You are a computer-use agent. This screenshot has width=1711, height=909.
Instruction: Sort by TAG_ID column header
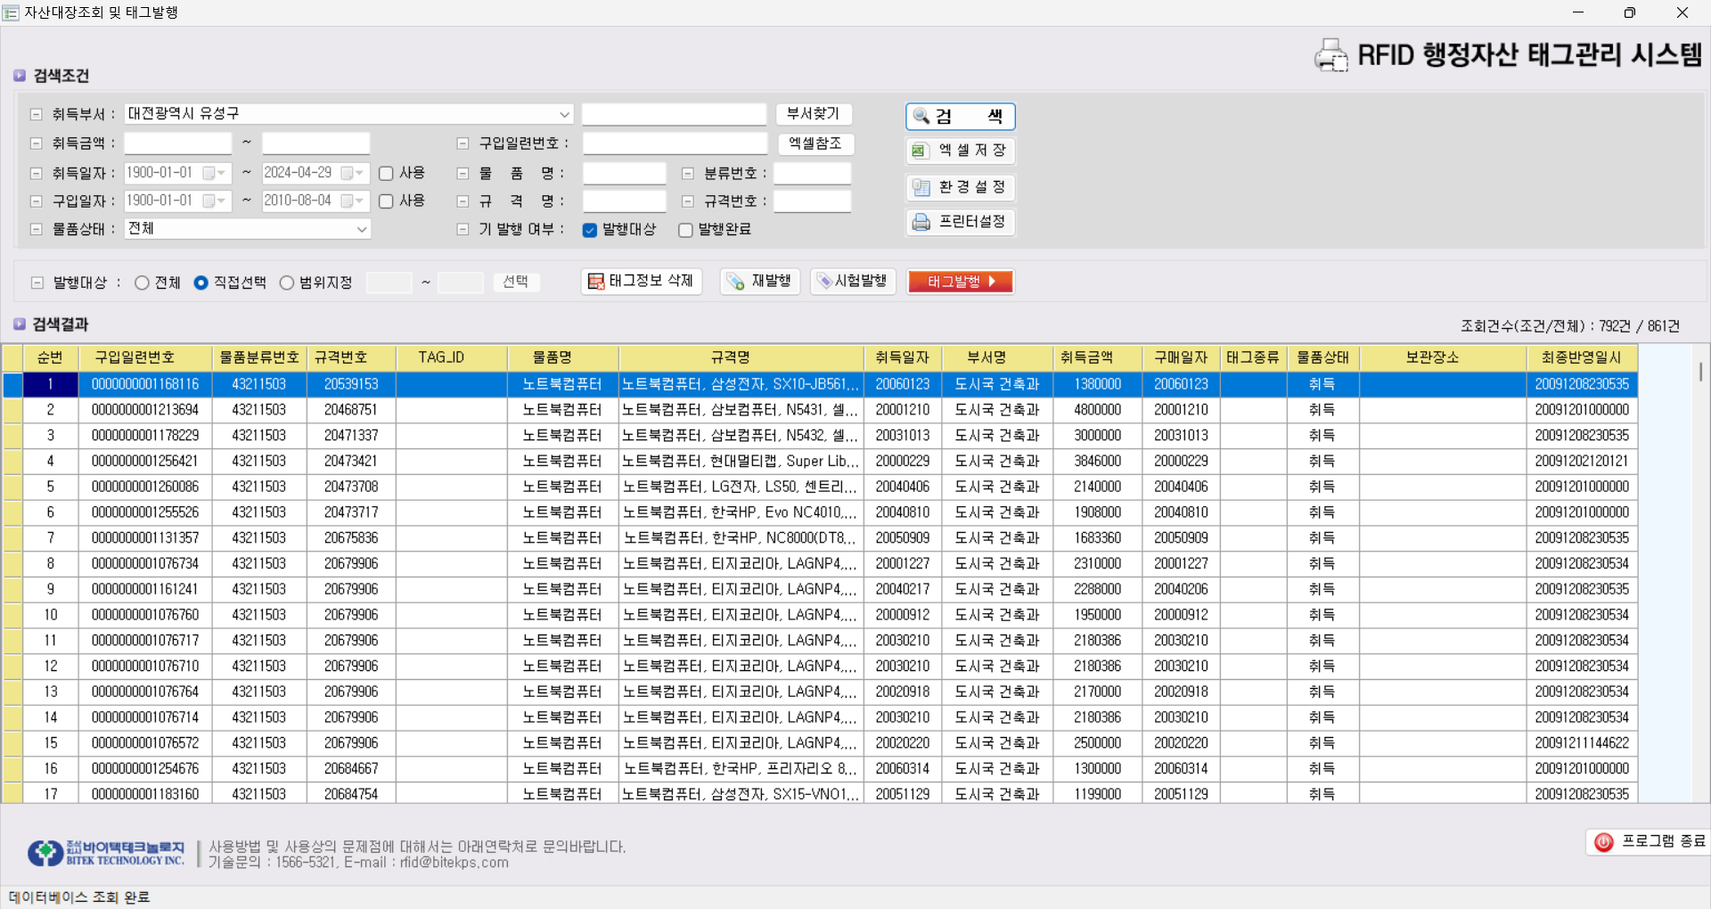452,357
